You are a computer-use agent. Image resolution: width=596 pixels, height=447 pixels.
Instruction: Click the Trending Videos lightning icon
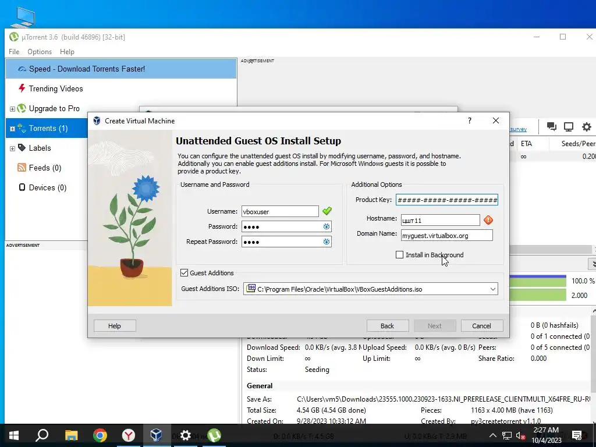(x=22, y=88)
